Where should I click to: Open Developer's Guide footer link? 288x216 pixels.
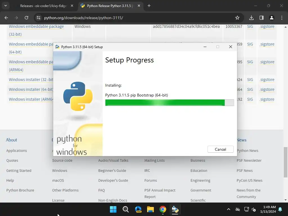[x=113, y=181]
